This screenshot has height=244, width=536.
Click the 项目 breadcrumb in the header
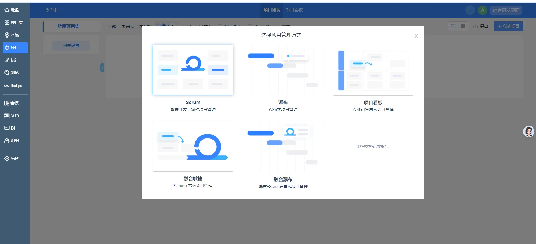pyautogui.click(x=52, y=10)
